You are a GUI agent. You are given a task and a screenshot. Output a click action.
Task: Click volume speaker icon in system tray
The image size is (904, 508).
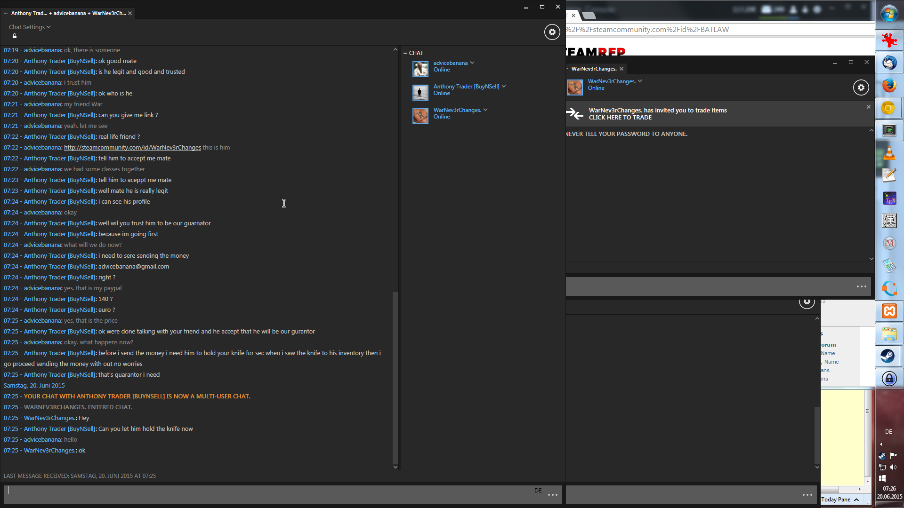[893, 467]
